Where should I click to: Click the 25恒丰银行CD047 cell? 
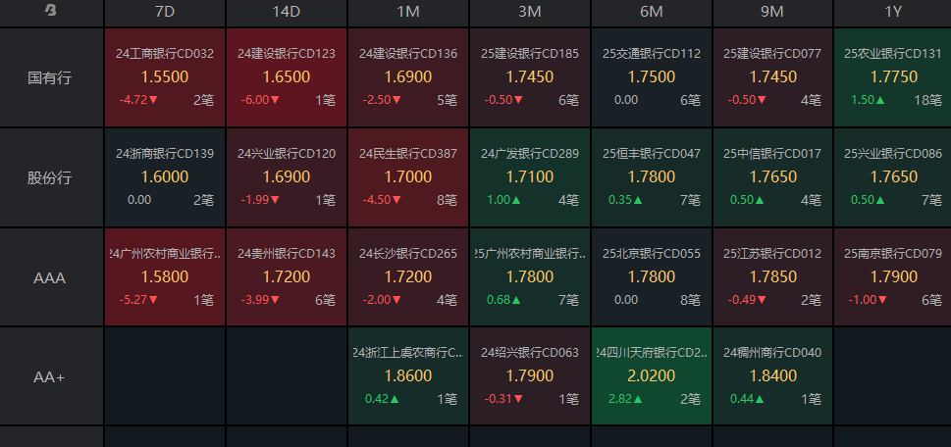tap(652, 177)
